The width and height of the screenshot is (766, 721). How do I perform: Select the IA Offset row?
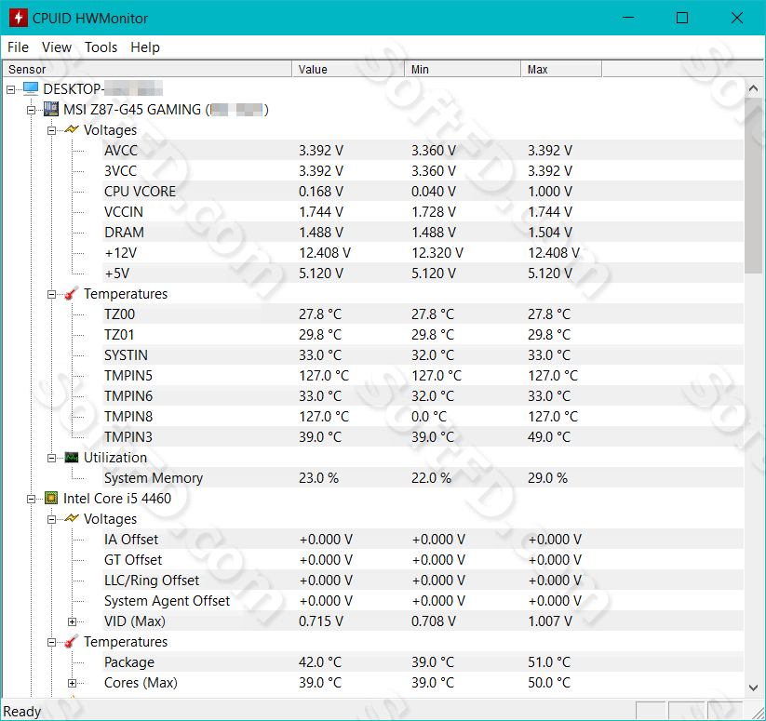423,540
